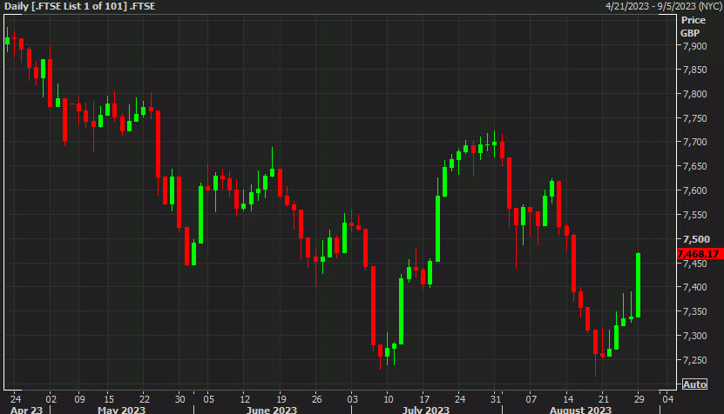The width and height of the screenshot is (724, 414).
Task: Click the 'Apr 23' month label
Action: (26, 410)
